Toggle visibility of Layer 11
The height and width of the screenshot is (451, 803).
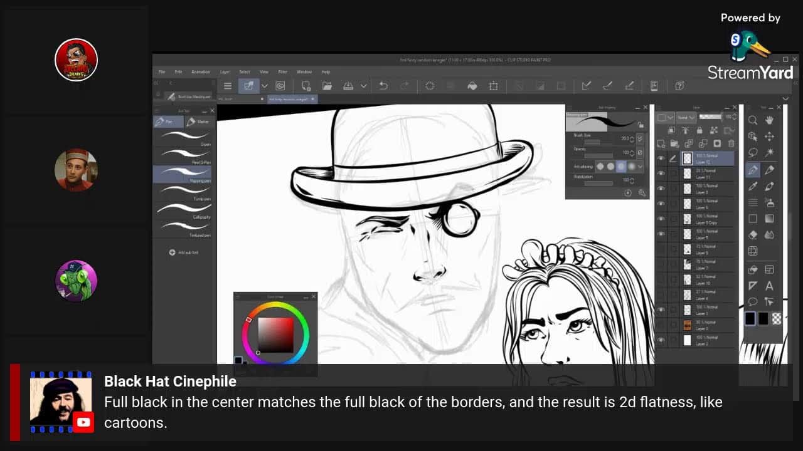pyautogui.click(x=661, y=174)
